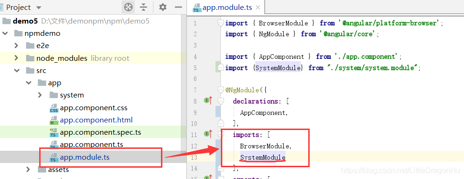Screen dimensions: 464x179
Task: Fold the @NgModule decorator at line 7
Action: (221, 90)
